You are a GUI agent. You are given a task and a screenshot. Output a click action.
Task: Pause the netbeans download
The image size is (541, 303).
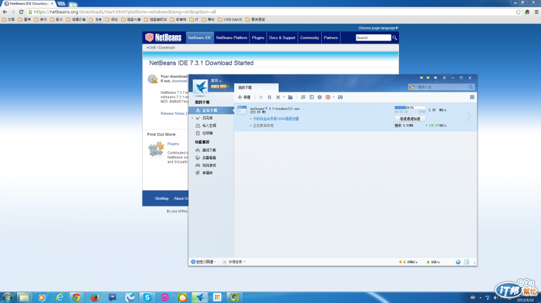269,97
